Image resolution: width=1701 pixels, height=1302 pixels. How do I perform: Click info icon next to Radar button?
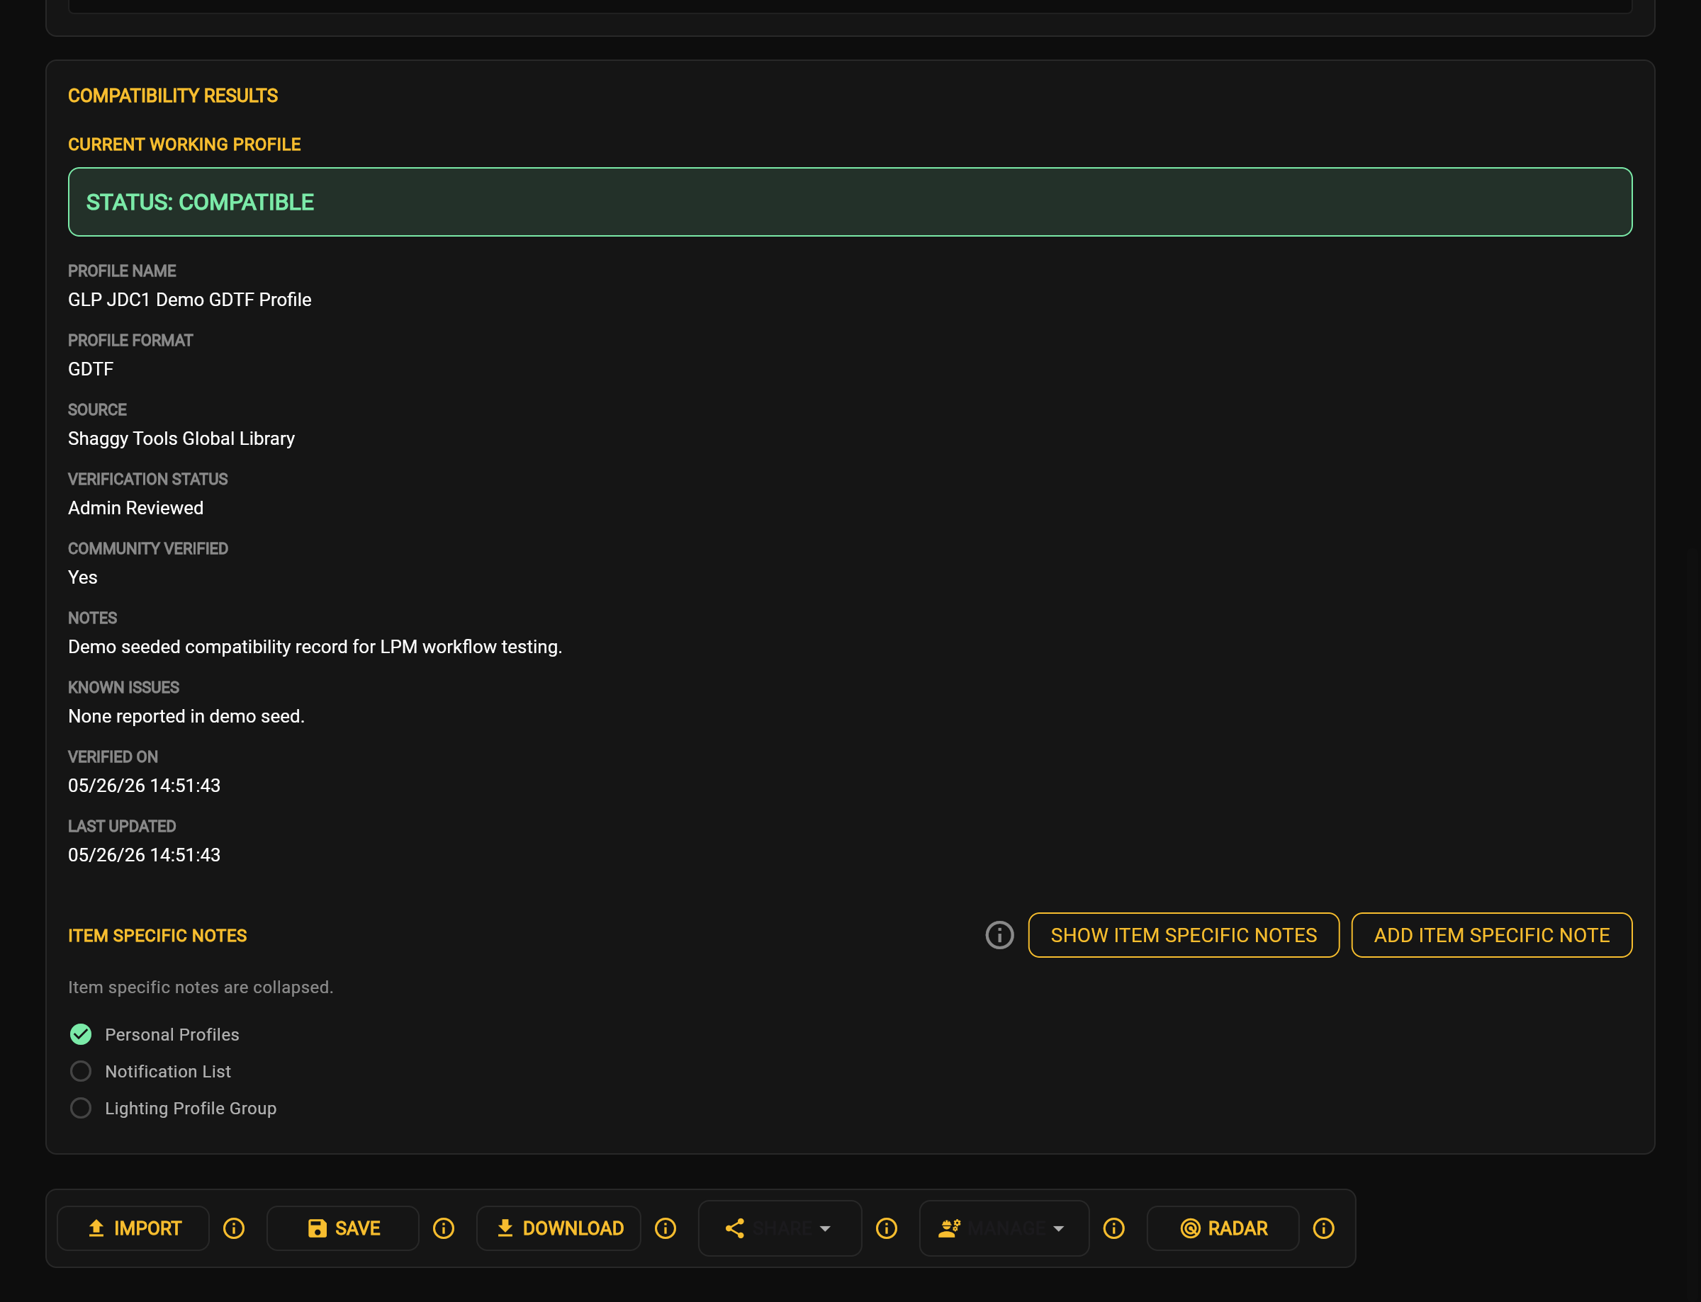[1323, 1228]
